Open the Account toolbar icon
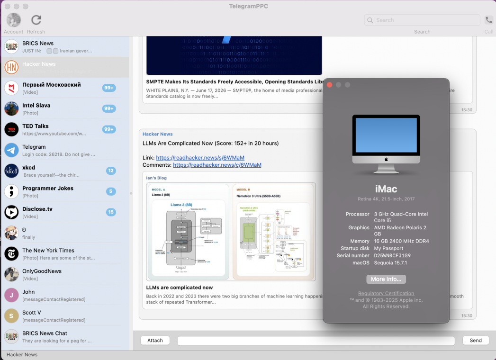Viewport: 496px width, 360px height. click(x=14, y=20)
